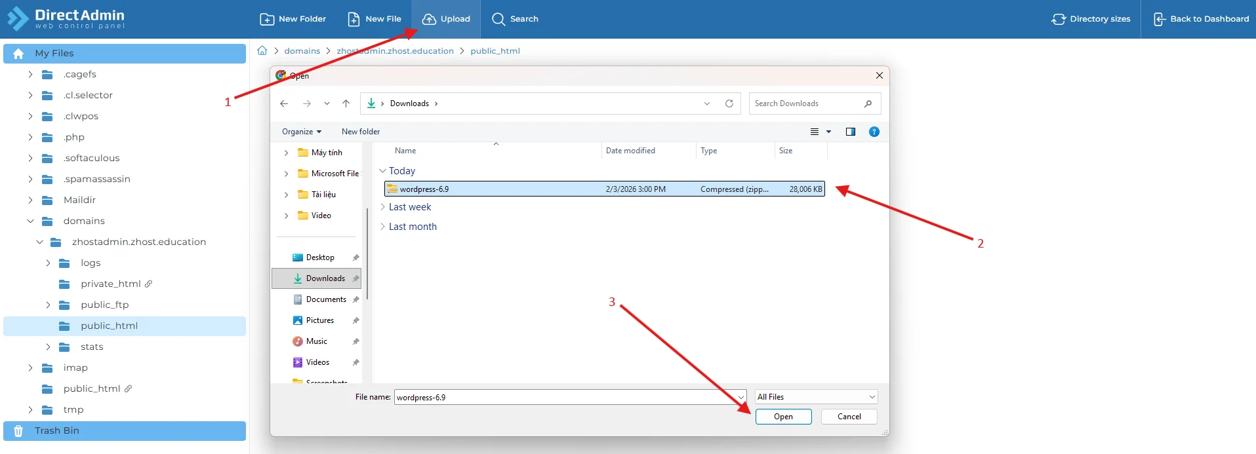Click New folder in the dialog
This screenshot has height=454, width=1256.
pyautogui.click(x=361, y=132)
